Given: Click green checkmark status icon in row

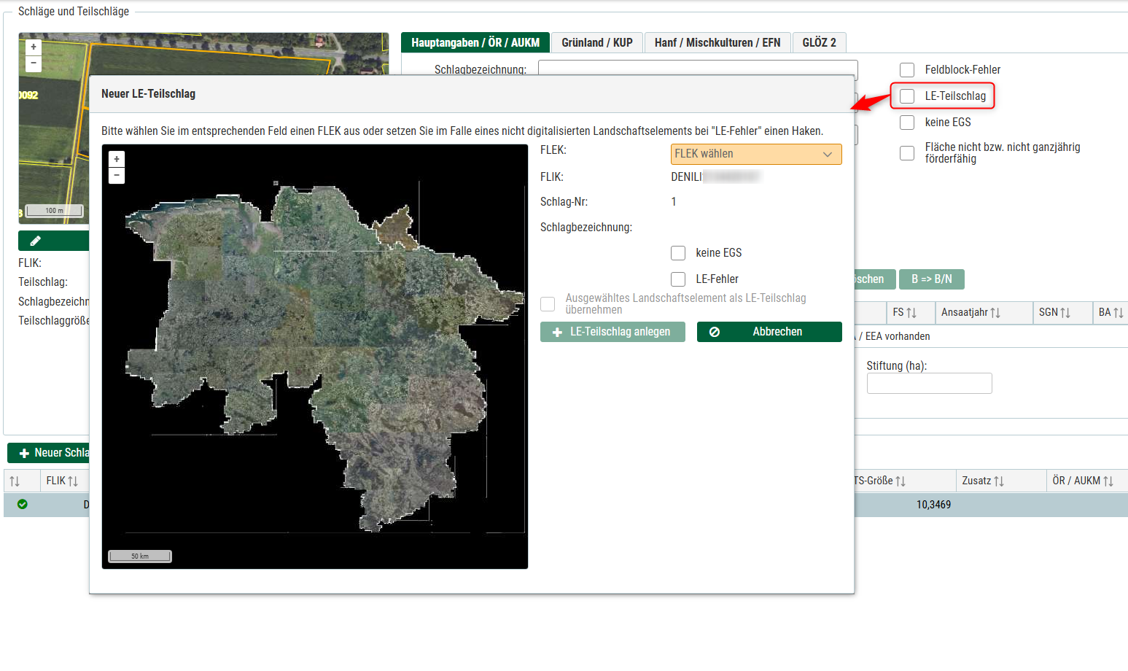Looking at the screenshot, I should [23, 504].
